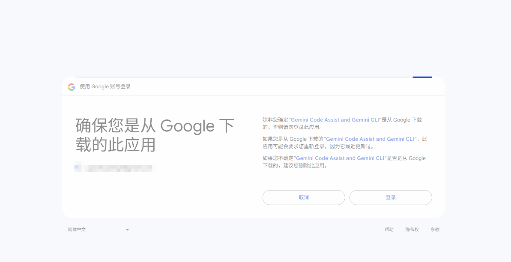The height and width of the screenshot is (262, 511).
Task: Open the 隐私权 link
Action: pos(412,230)
